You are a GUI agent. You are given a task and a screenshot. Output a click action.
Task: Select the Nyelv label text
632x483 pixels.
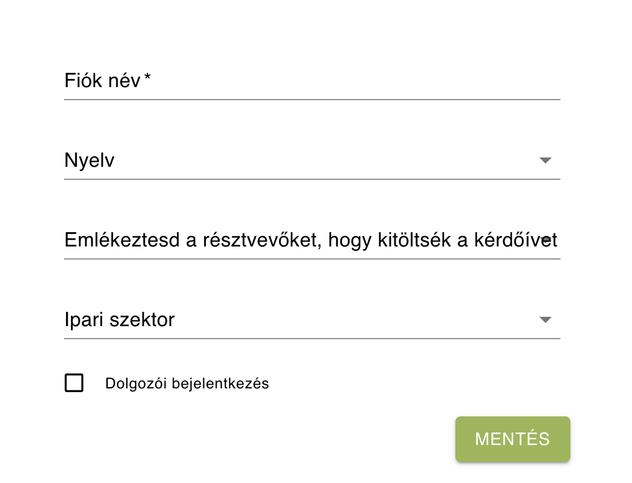(x=90, y=161)
